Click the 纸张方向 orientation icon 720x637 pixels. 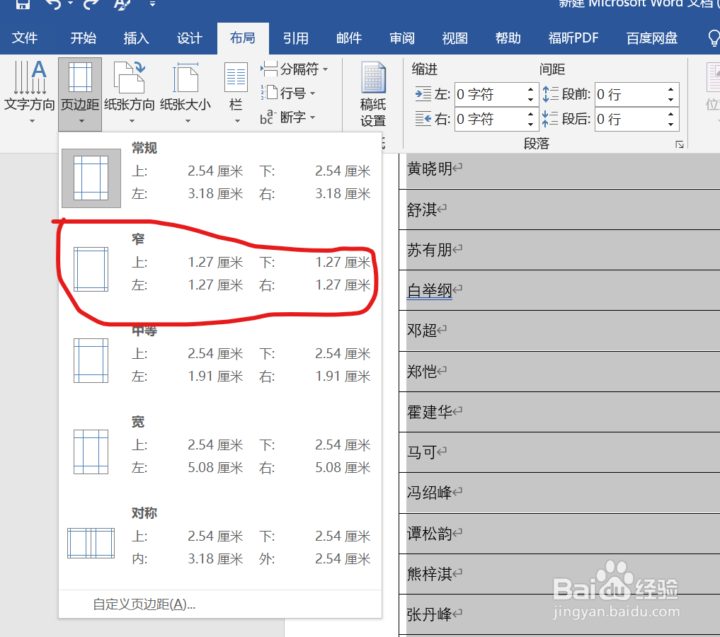click(x=130, y=78)
